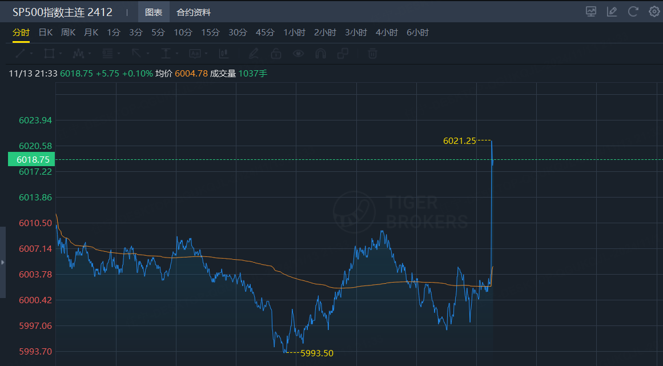Select the 日K timeframe
The image size is (663, 366).
click(x=46, y=33)
